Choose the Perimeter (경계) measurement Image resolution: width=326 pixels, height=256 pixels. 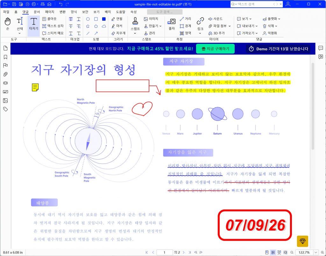(x=186, y=26)
